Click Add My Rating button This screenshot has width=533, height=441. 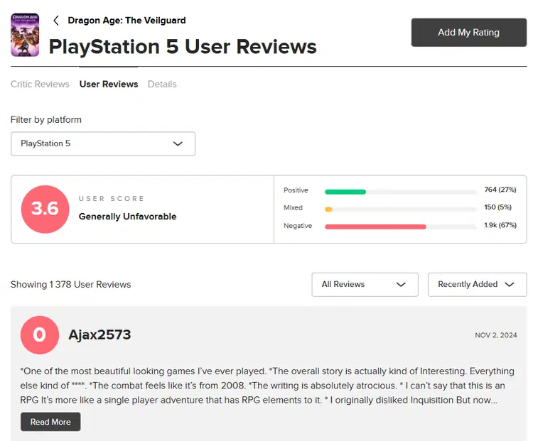469,32
